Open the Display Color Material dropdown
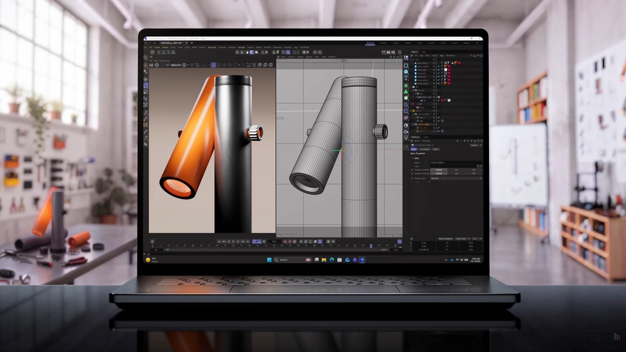This screenshot has height=352, width=626. click(456, 178)
